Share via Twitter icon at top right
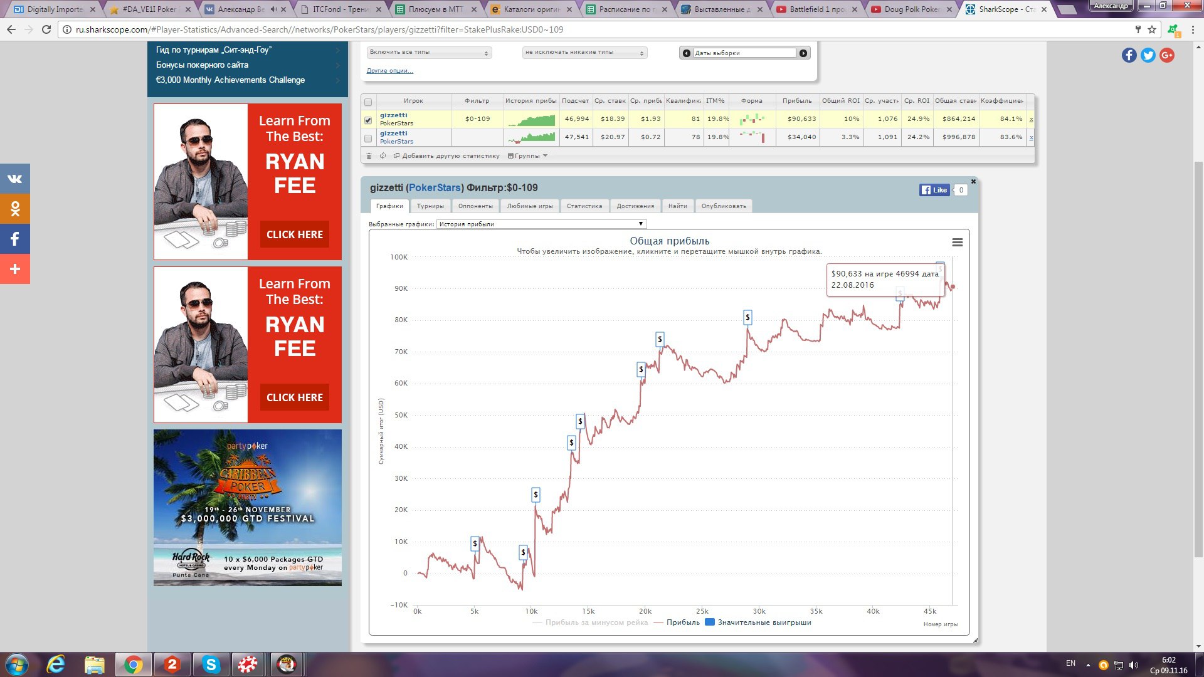Screen dimensions: 1204x677 1148,55
